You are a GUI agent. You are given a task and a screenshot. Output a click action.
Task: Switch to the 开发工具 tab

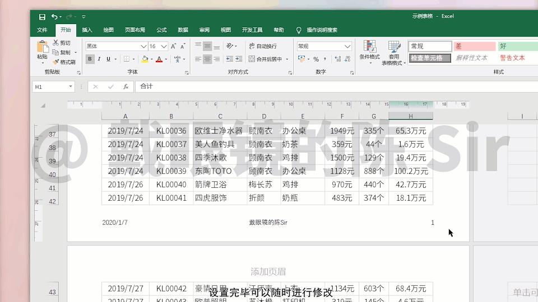click(x=252, y=30)
